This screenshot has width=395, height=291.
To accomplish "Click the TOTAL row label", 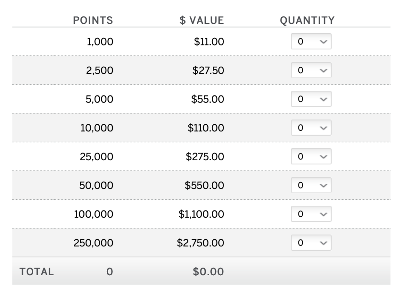I will 37,272.
